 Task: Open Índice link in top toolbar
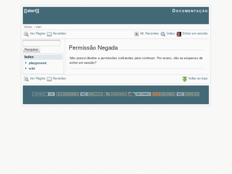(170, 34)
